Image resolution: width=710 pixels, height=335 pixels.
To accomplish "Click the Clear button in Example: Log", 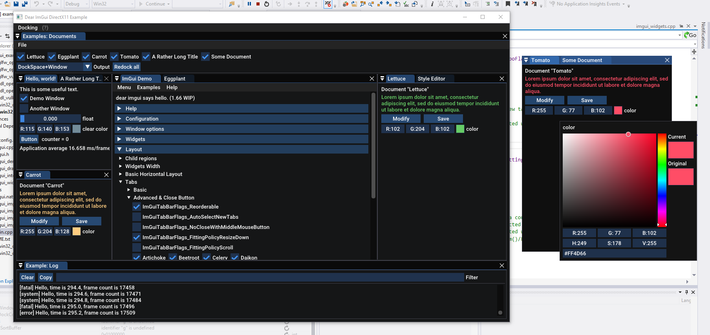I will pyautogui.click(x=27, y=277).
